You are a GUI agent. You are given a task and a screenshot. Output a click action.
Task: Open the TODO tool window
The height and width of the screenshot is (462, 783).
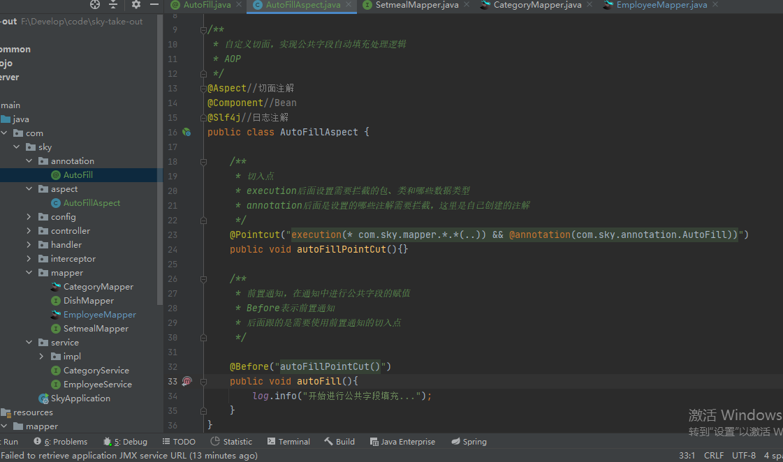tap(179, 442)
